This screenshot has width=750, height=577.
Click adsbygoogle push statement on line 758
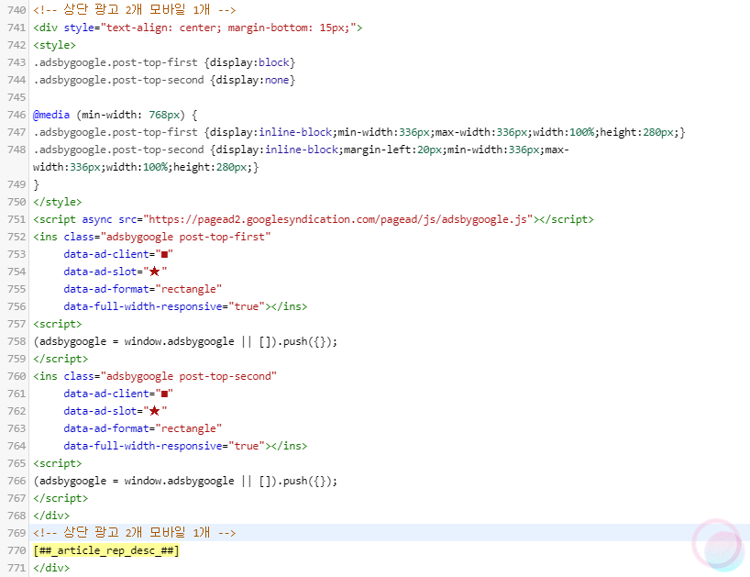(185, 341)
